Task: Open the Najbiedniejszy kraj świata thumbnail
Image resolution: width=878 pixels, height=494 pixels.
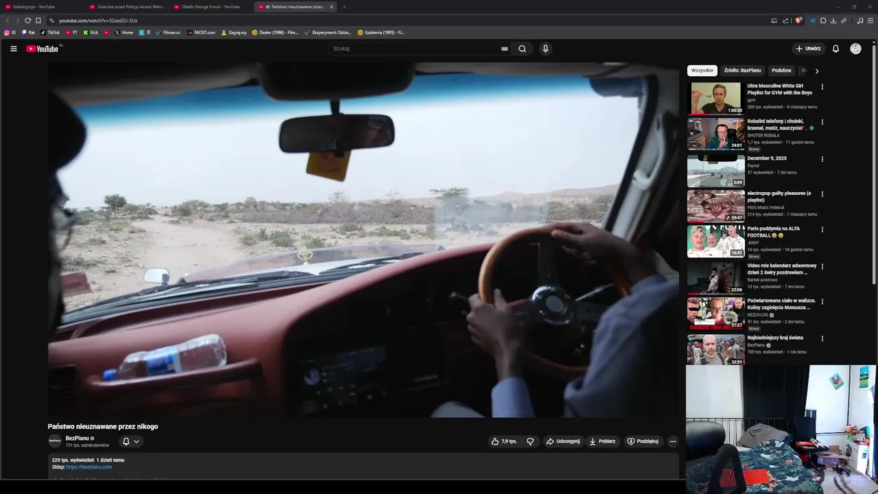Action: point(715,349)
